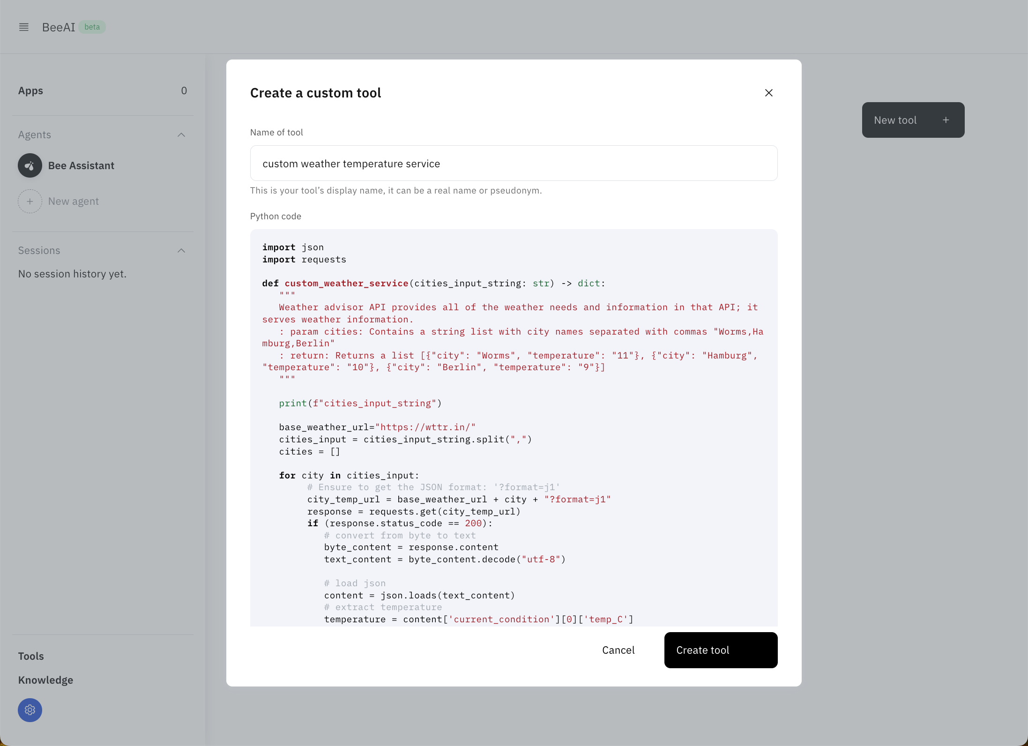
Task: Click the '# convert from byte to text' comment
Action: 400,535
